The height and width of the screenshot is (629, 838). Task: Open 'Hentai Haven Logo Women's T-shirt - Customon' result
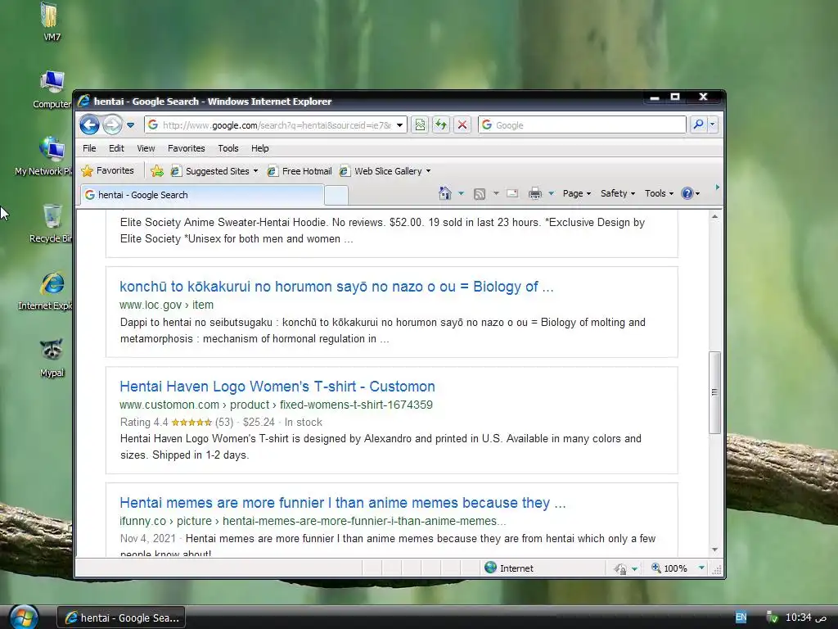(277, 387)
